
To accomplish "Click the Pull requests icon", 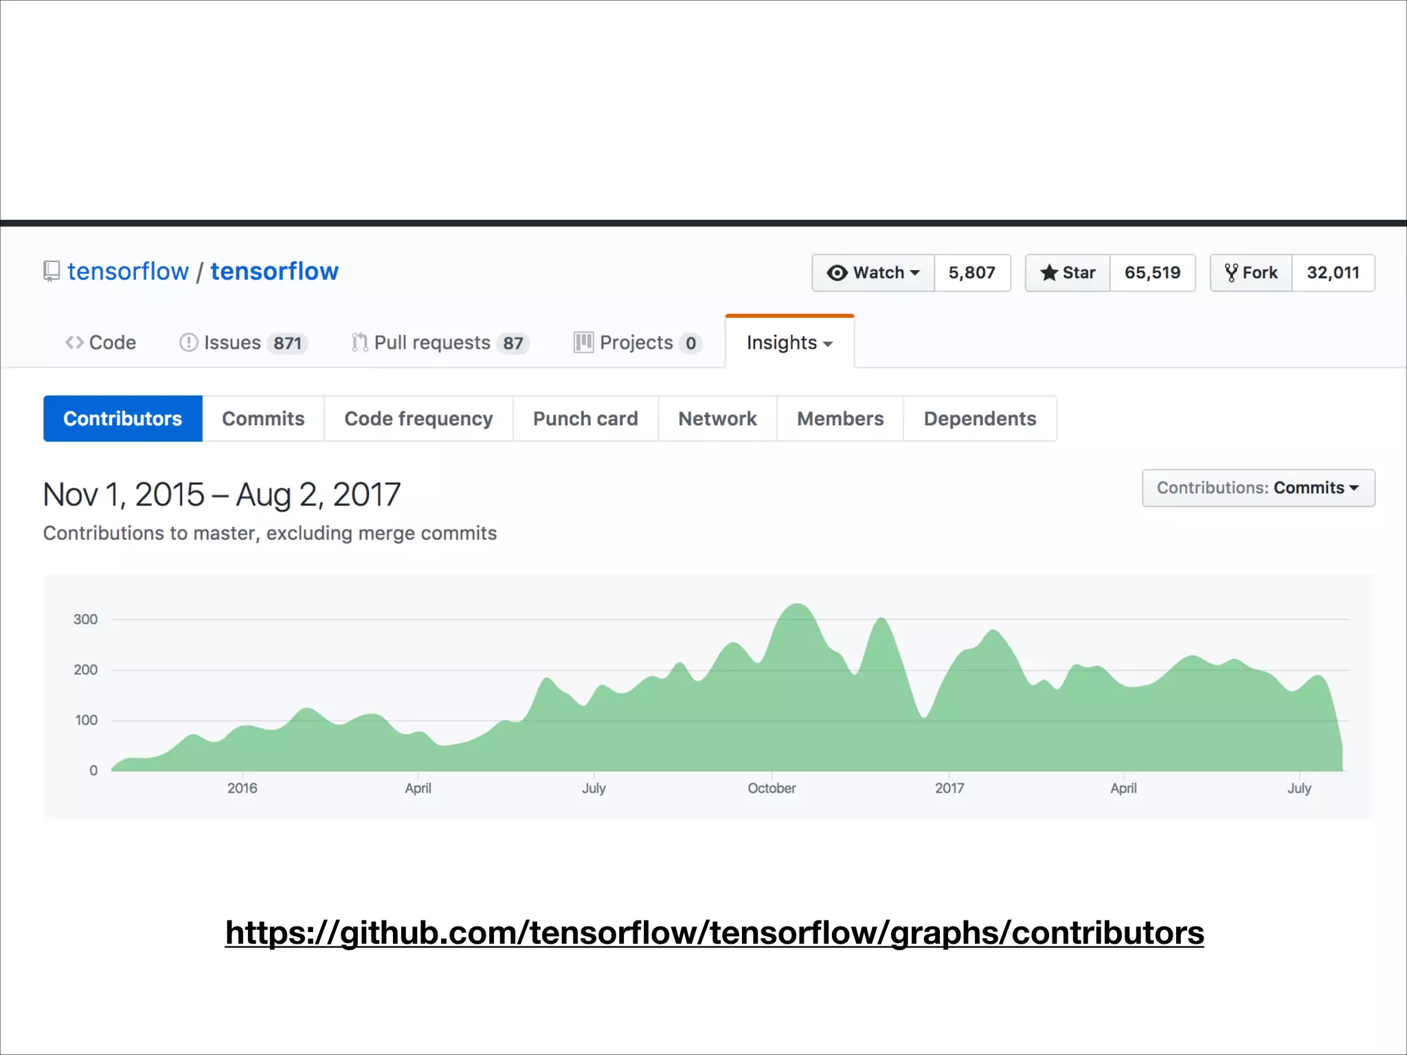I will point(359,342).
